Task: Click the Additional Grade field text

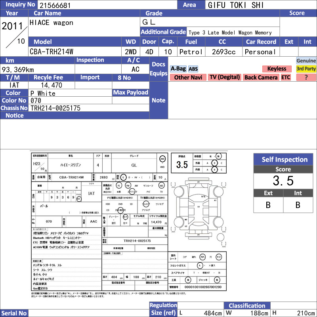Action: (x=230, y=32)
